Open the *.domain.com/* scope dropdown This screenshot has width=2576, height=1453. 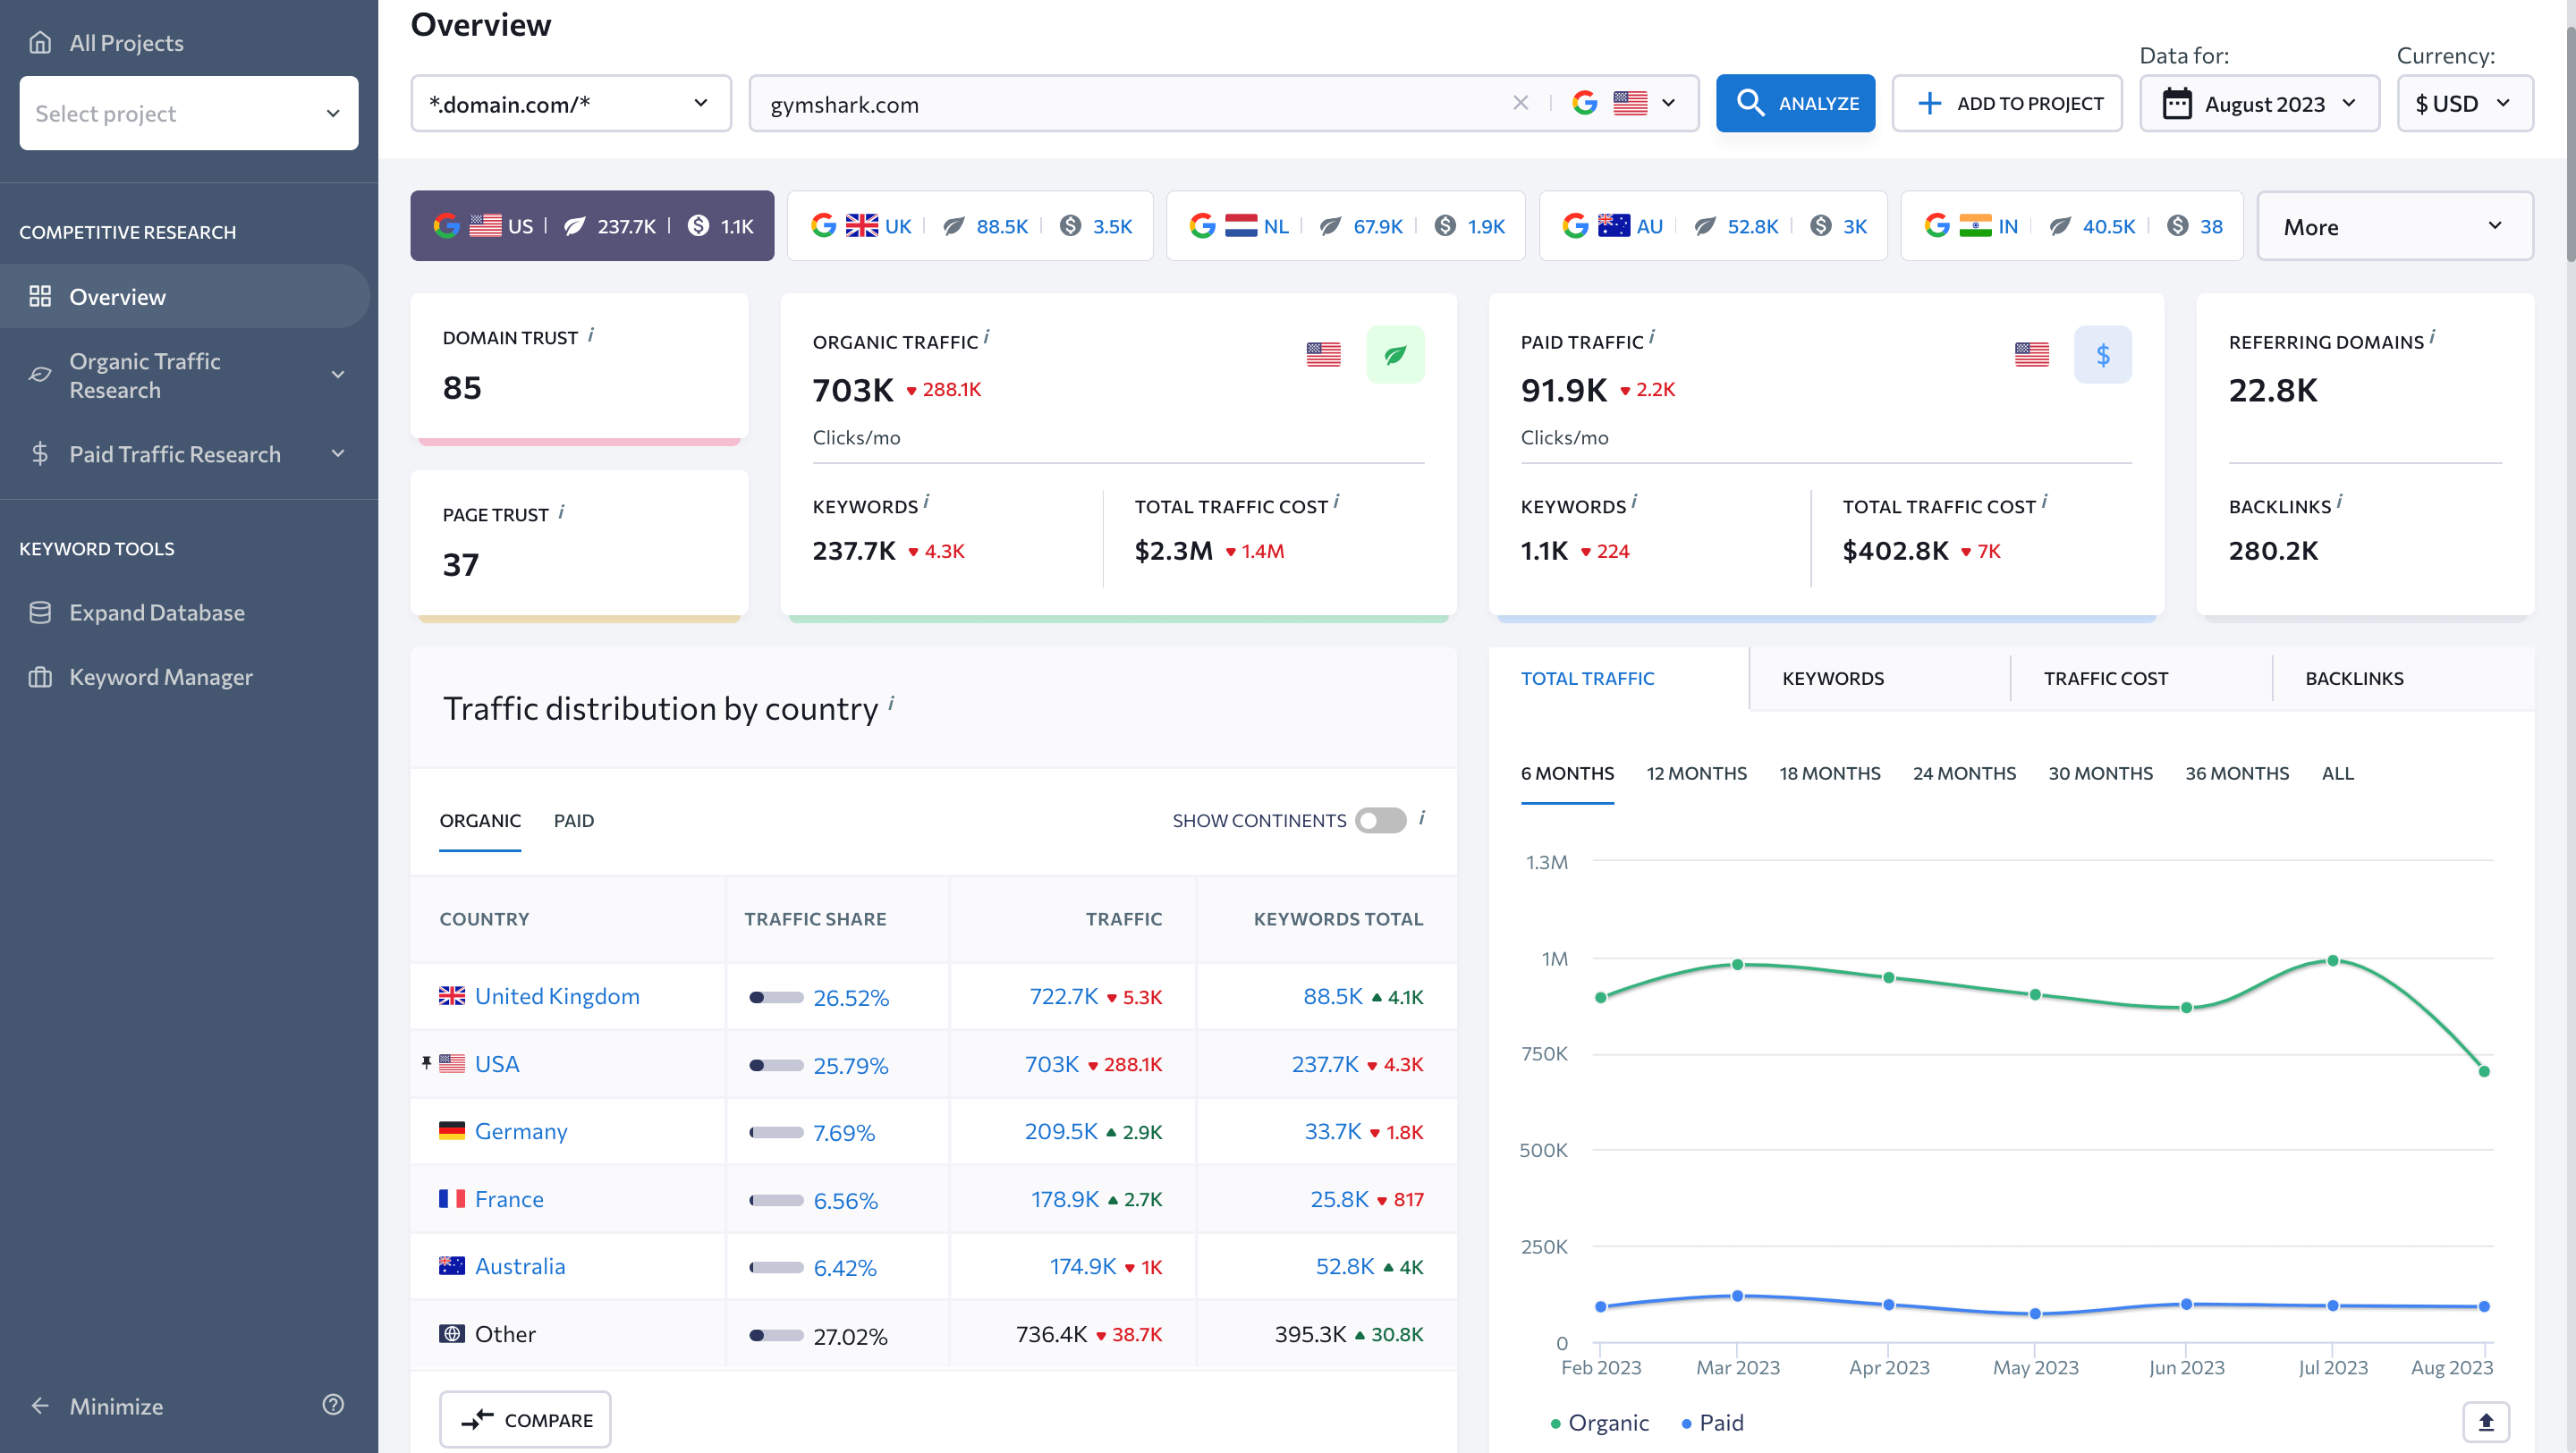coord(571,103)
